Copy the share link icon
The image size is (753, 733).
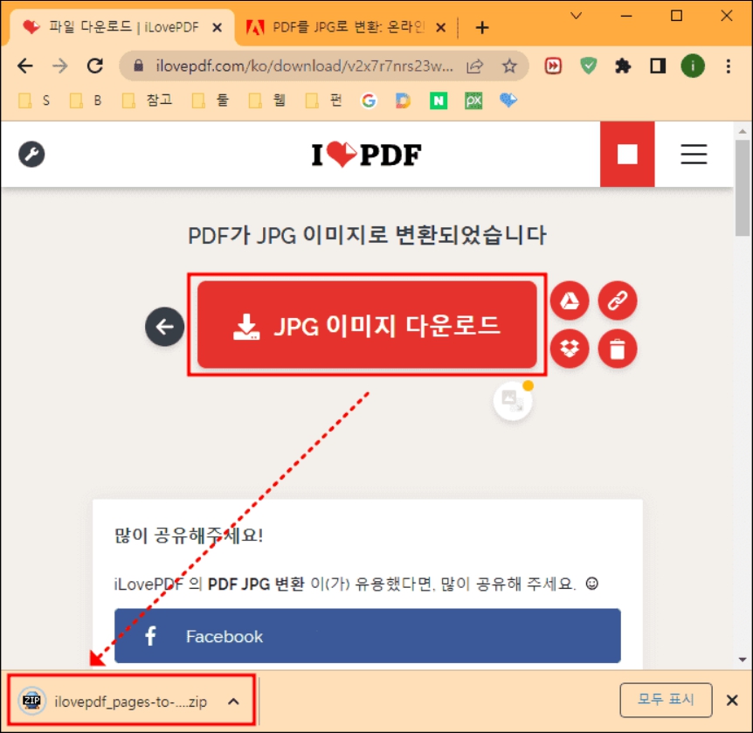(618, 301)
